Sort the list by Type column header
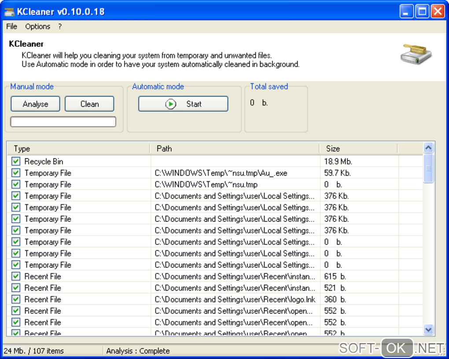449x359 pixels. pyautogui.click(x=79, y=149)
